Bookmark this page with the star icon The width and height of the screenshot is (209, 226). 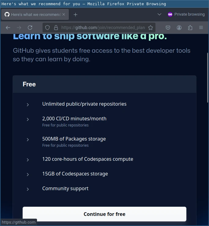click(x=151, y=28)
